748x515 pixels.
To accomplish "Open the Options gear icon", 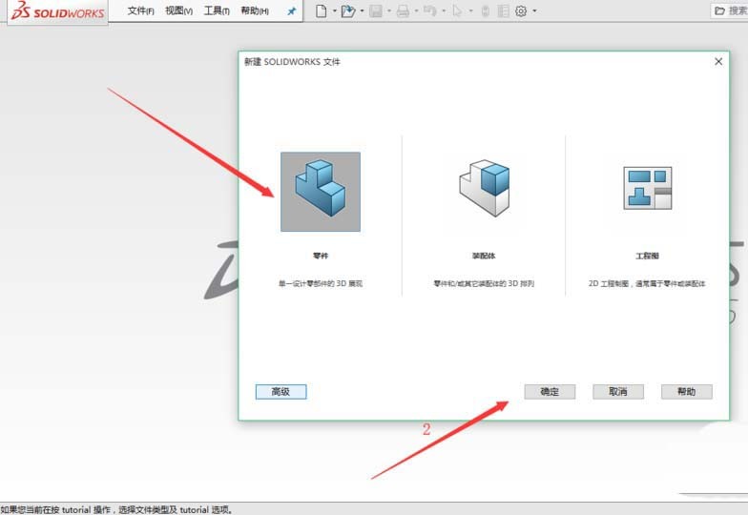I will [521, 11].
